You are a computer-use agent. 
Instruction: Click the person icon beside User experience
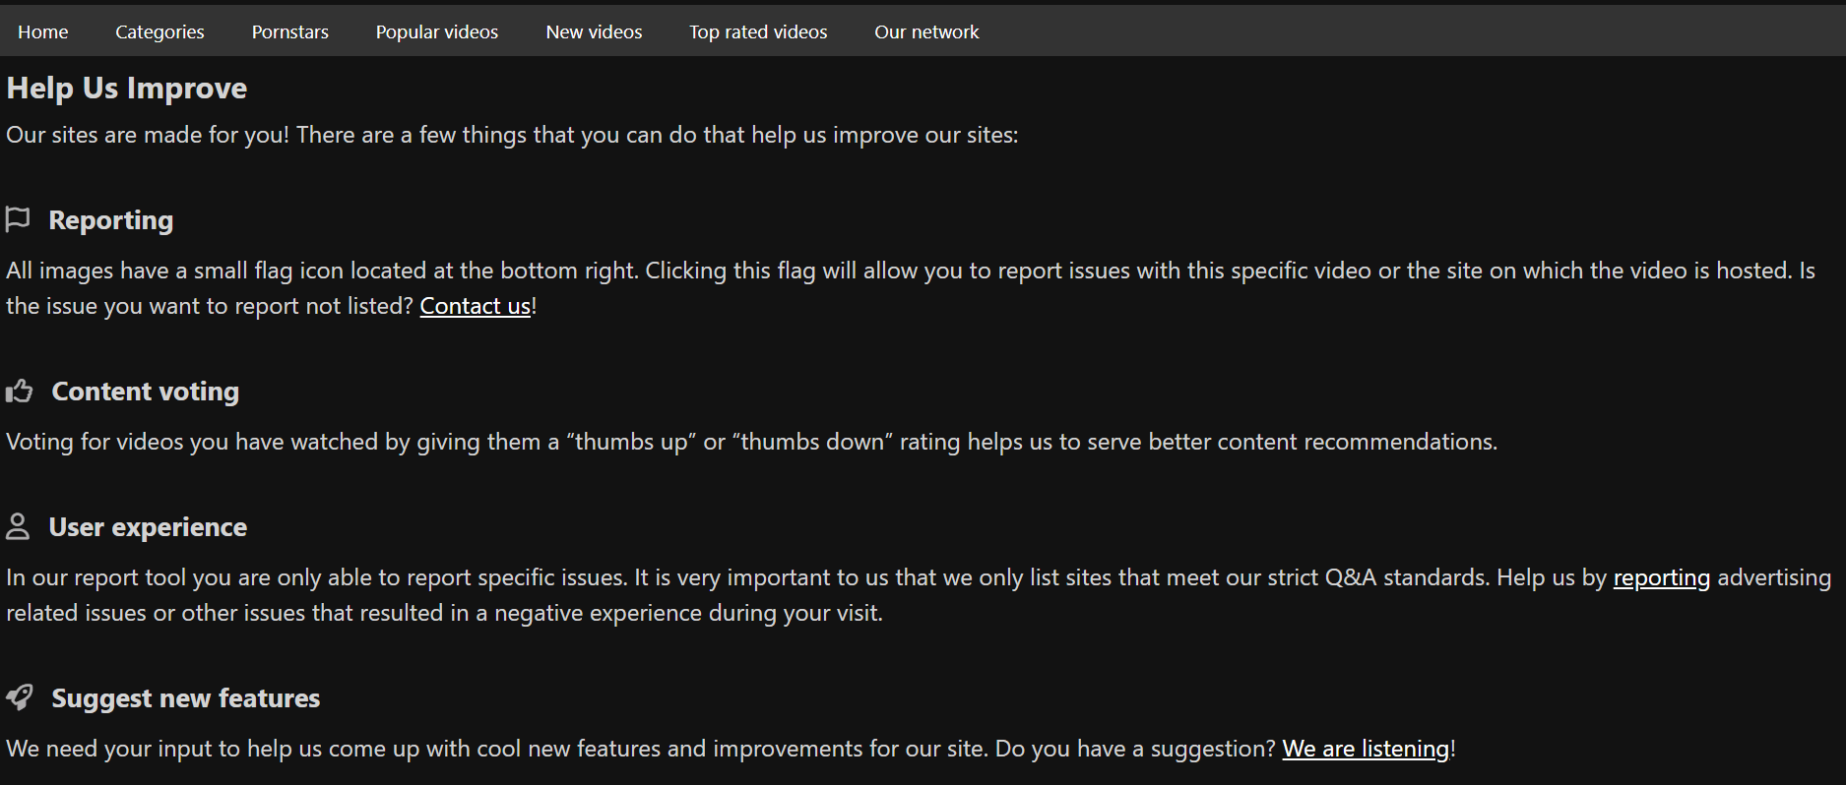[18, 526]
